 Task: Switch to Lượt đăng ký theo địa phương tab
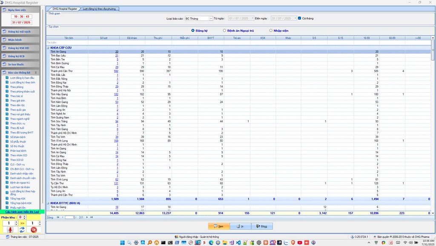pos(99,9)
